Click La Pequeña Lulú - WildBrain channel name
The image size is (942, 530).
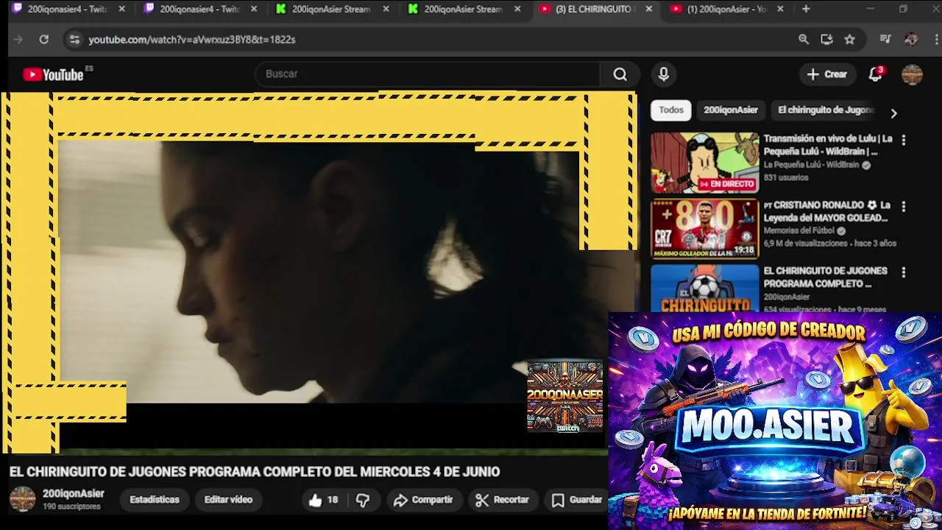coord(811,166)
